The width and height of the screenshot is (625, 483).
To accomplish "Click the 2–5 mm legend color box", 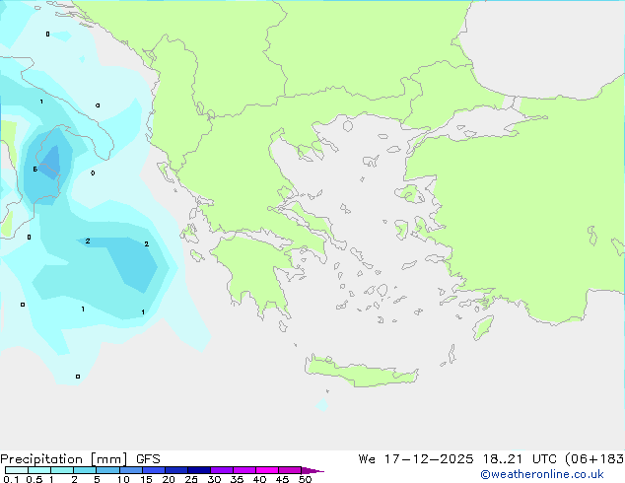I will click(85, 470).
